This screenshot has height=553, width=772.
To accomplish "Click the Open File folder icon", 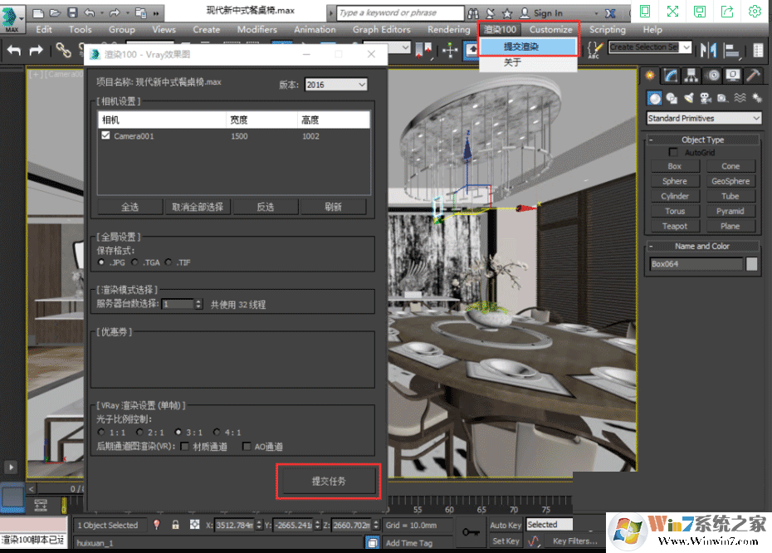I will click(55, 12).
